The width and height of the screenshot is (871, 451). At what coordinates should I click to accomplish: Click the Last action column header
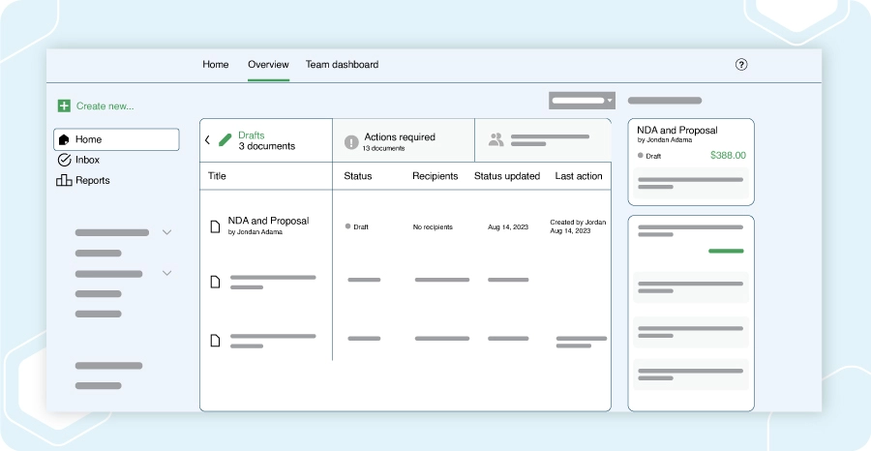(579, 176)
